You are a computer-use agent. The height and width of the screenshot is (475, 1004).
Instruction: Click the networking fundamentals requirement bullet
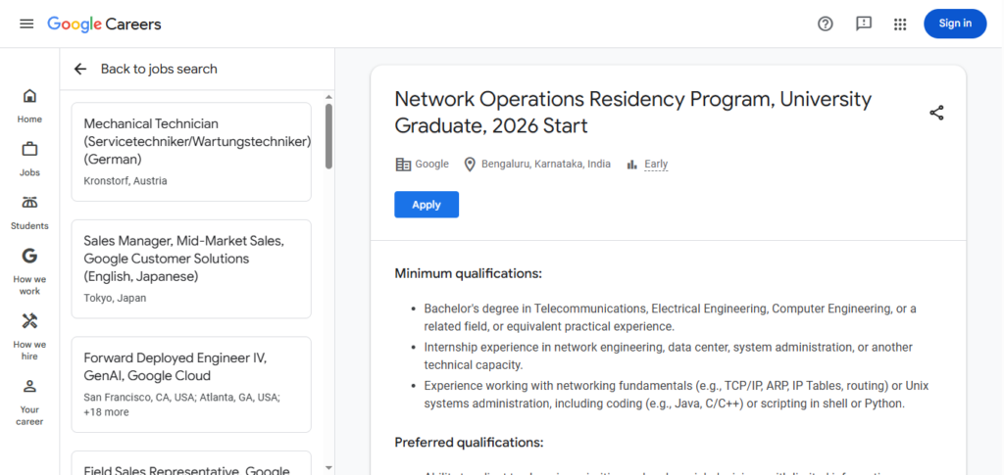[x=677, y=395]
